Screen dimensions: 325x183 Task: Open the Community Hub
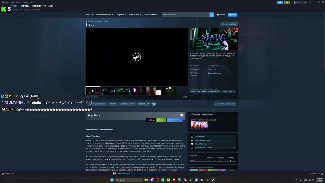[229, 24]
